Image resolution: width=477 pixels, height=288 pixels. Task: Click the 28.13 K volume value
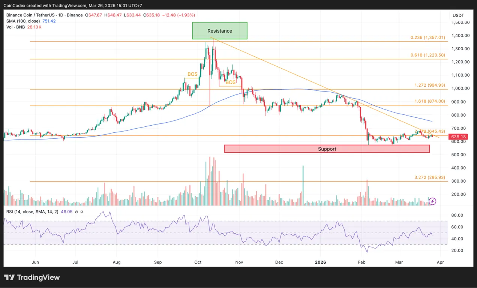34,27
